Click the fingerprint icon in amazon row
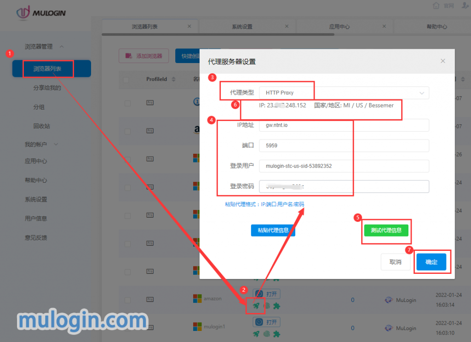Image resolution: width=471 pixels, height=342 pixels. tap(266, 306)
